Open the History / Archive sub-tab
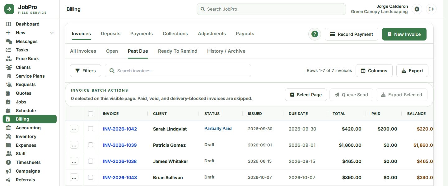Screen dimensions: 448x186 [x=226, y=51]
